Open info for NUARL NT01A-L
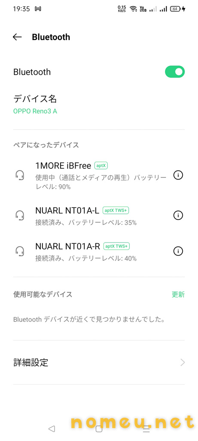This screenshot has width=198, height=441. tap(178, 215)
